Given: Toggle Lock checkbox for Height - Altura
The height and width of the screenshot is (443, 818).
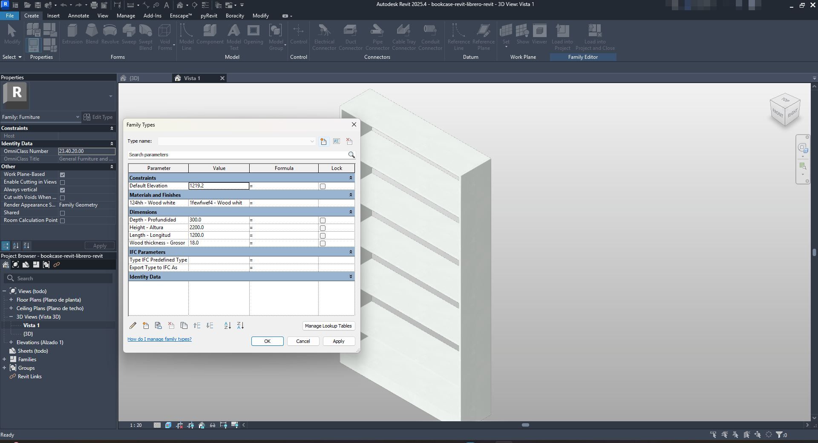Looking at the screenshot, I should tap(323, 228).
